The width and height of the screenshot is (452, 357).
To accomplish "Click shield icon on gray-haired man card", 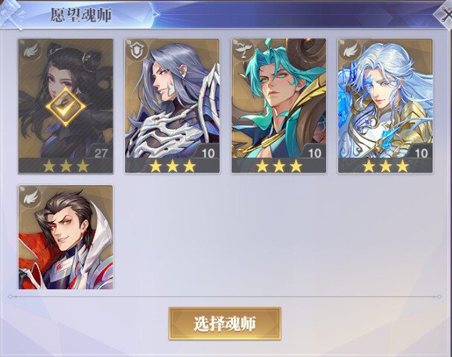I will click(x=138, y=51).
